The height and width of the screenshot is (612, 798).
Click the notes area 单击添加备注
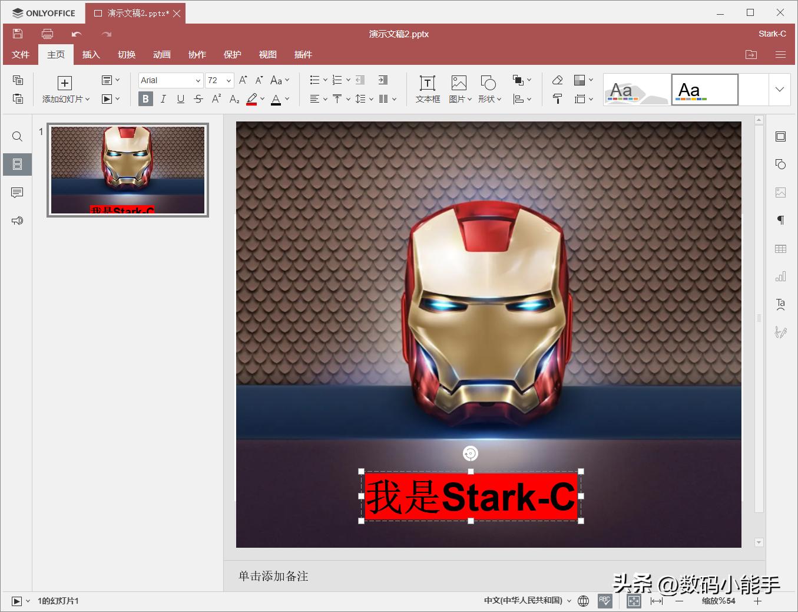pyautogui.click(x=273, y=576)
